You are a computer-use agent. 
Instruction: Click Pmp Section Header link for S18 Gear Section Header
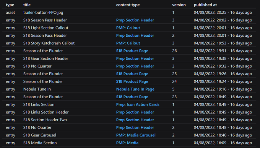[x=135, y=59]
